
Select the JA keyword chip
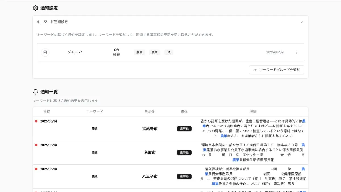(x=168, y=52)
